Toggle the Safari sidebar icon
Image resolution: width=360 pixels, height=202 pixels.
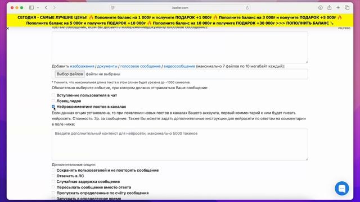31,7
